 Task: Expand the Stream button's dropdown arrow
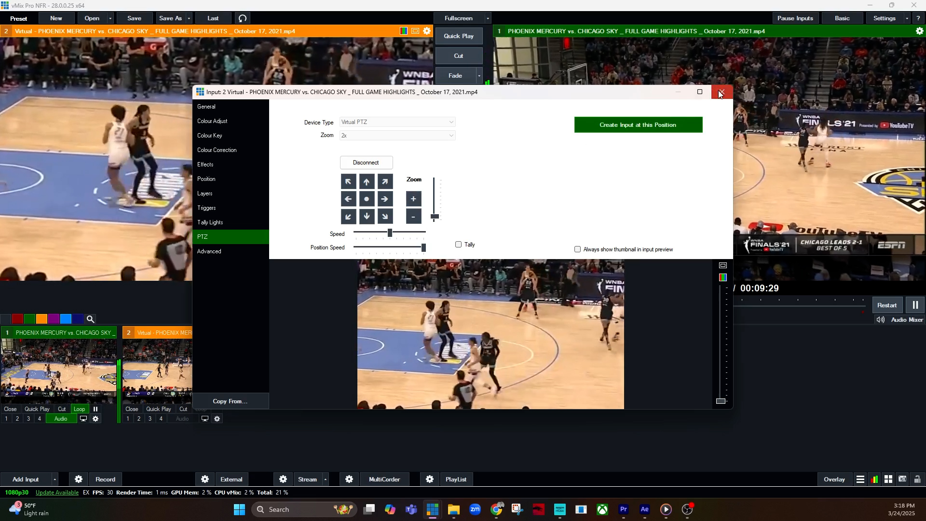[326, 479]
